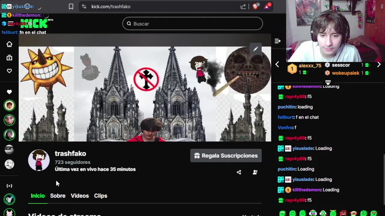This screenshot has width=385, height=216.
Task: Collapse chat using the arrow-lines icon
Action: tap(278, 41)
